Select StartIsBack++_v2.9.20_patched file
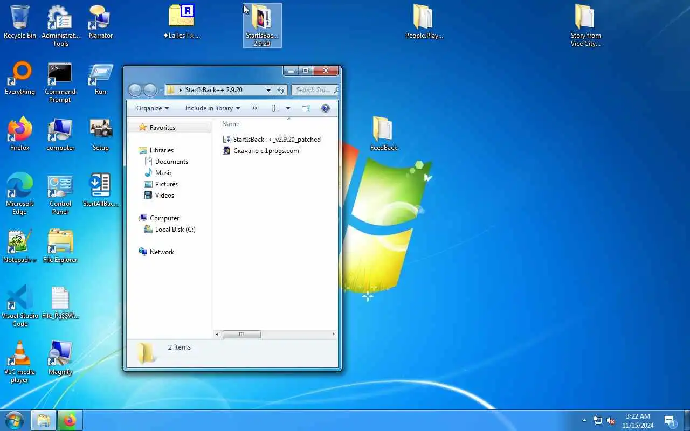 click(x=272, y=140)
